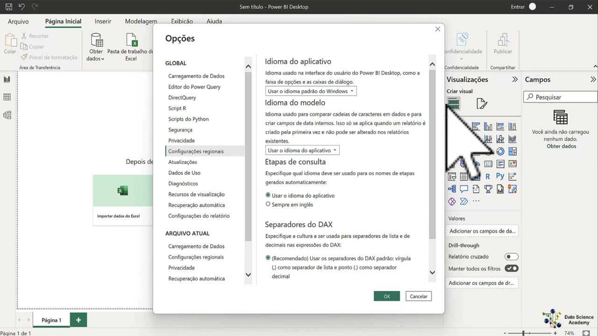
Task: Click the zoom slider in status bar
Action: click(530, 333)
